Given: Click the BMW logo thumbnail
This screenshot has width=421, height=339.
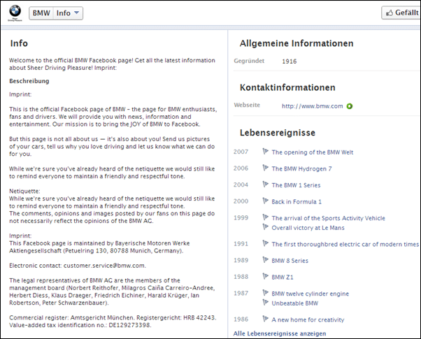Looking at the screenshot, I should 15,13.
